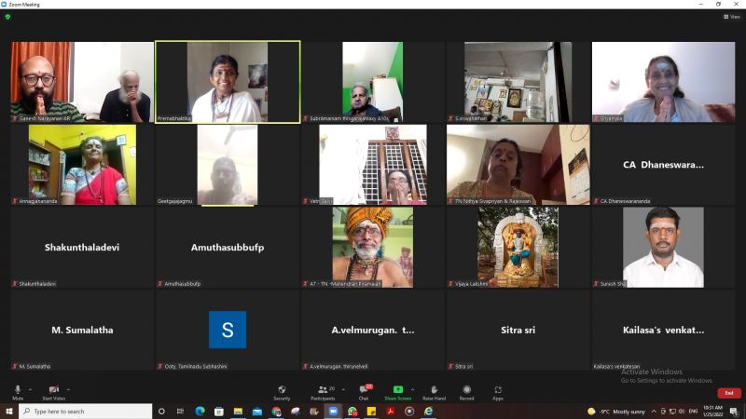
Task: Select the M. Sumalatha participant tile
Action: pyautogui.click(x=82, y=330)
